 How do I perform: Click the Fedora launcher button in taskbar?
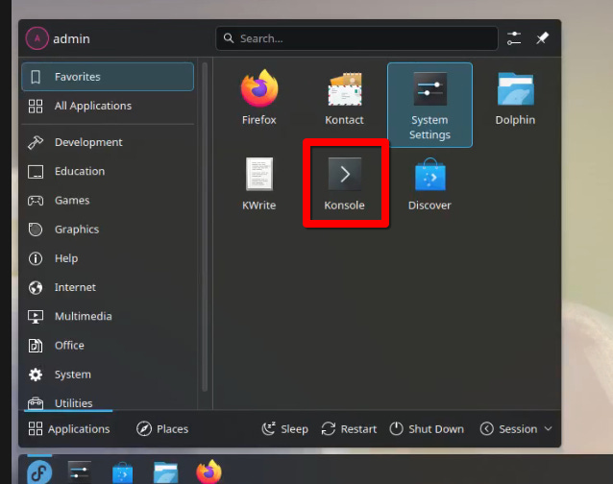[39, 472]
